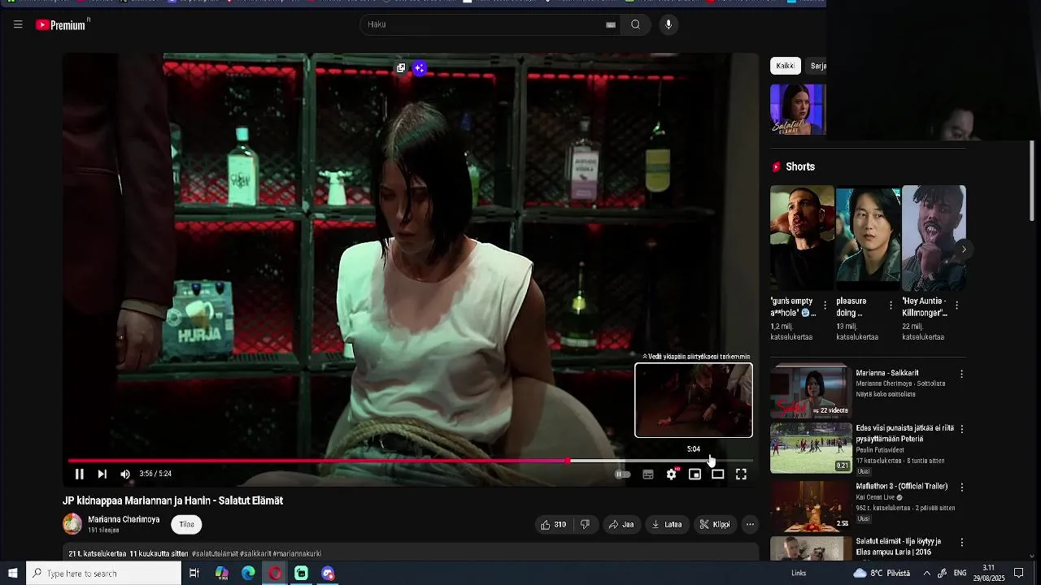Click the pop-out icon above the video
This screenshot has height=585, width=1041.
pos(401,68)
